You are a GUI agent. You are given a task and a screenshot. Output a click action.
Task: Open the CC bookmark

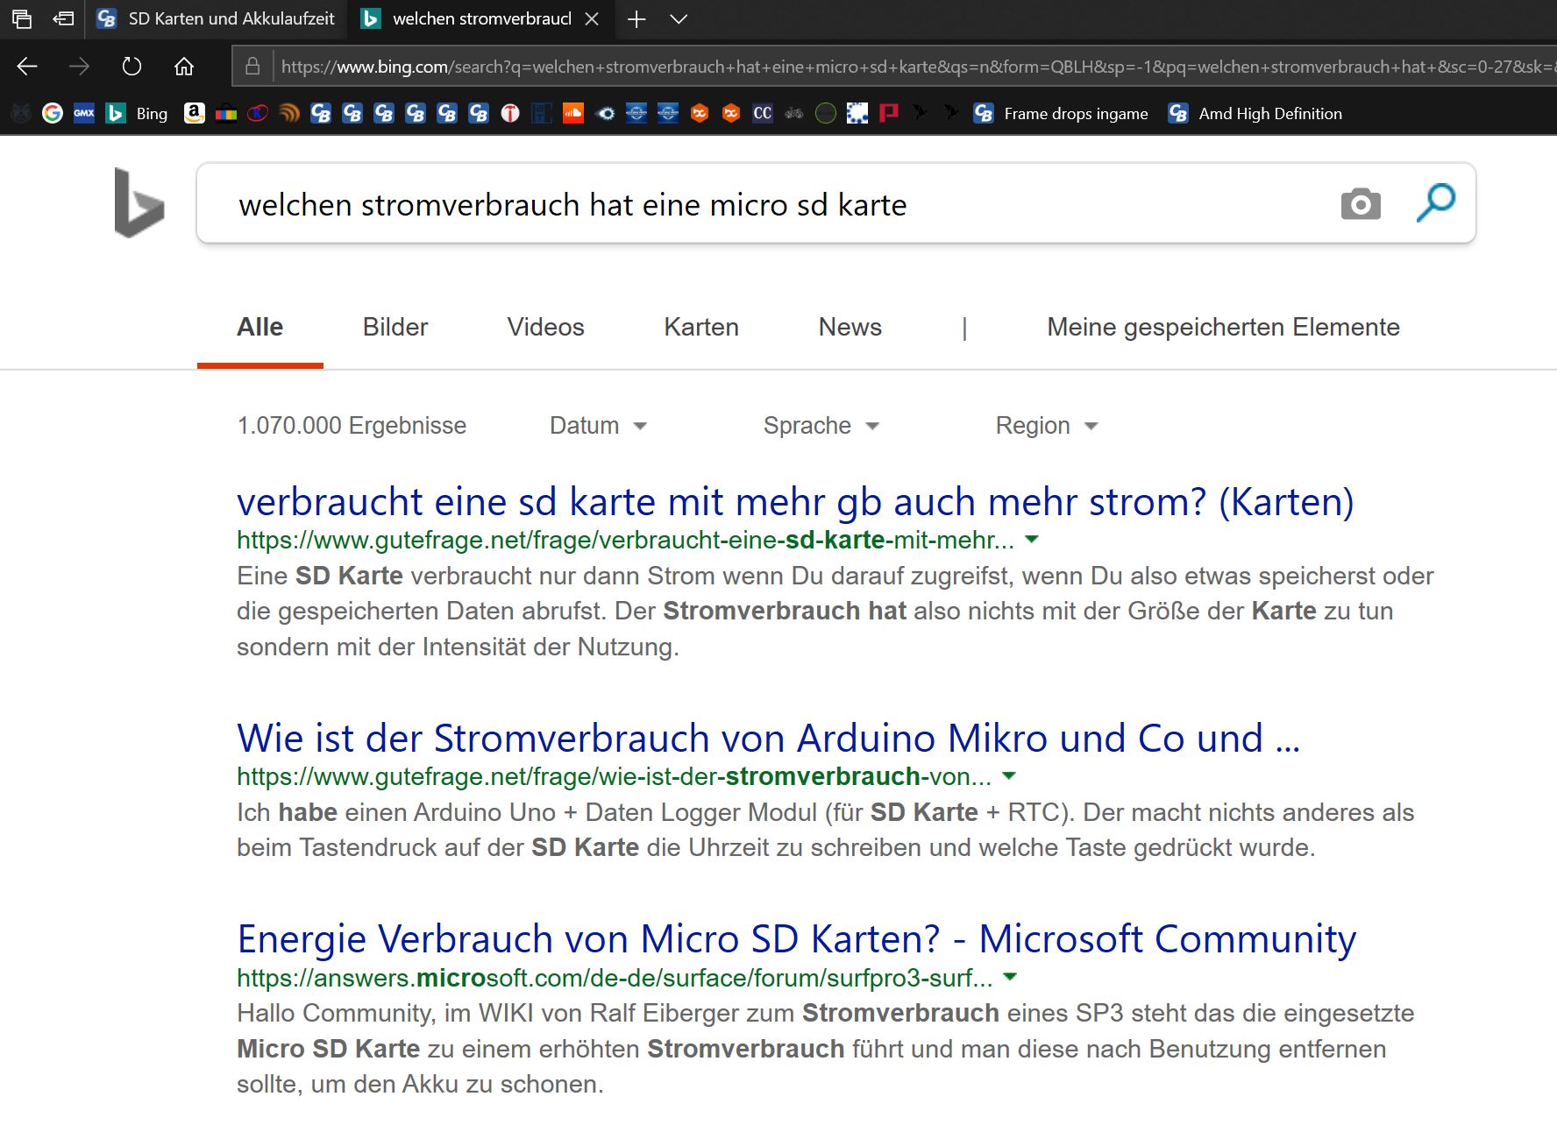click(x=763, y=113)
